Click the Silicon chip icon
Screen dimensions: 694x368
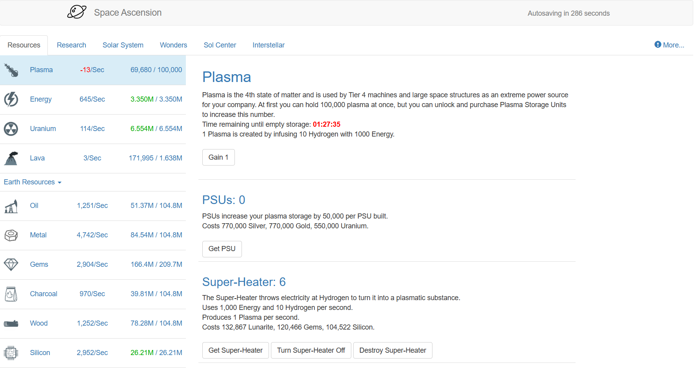tap(11, 353)
